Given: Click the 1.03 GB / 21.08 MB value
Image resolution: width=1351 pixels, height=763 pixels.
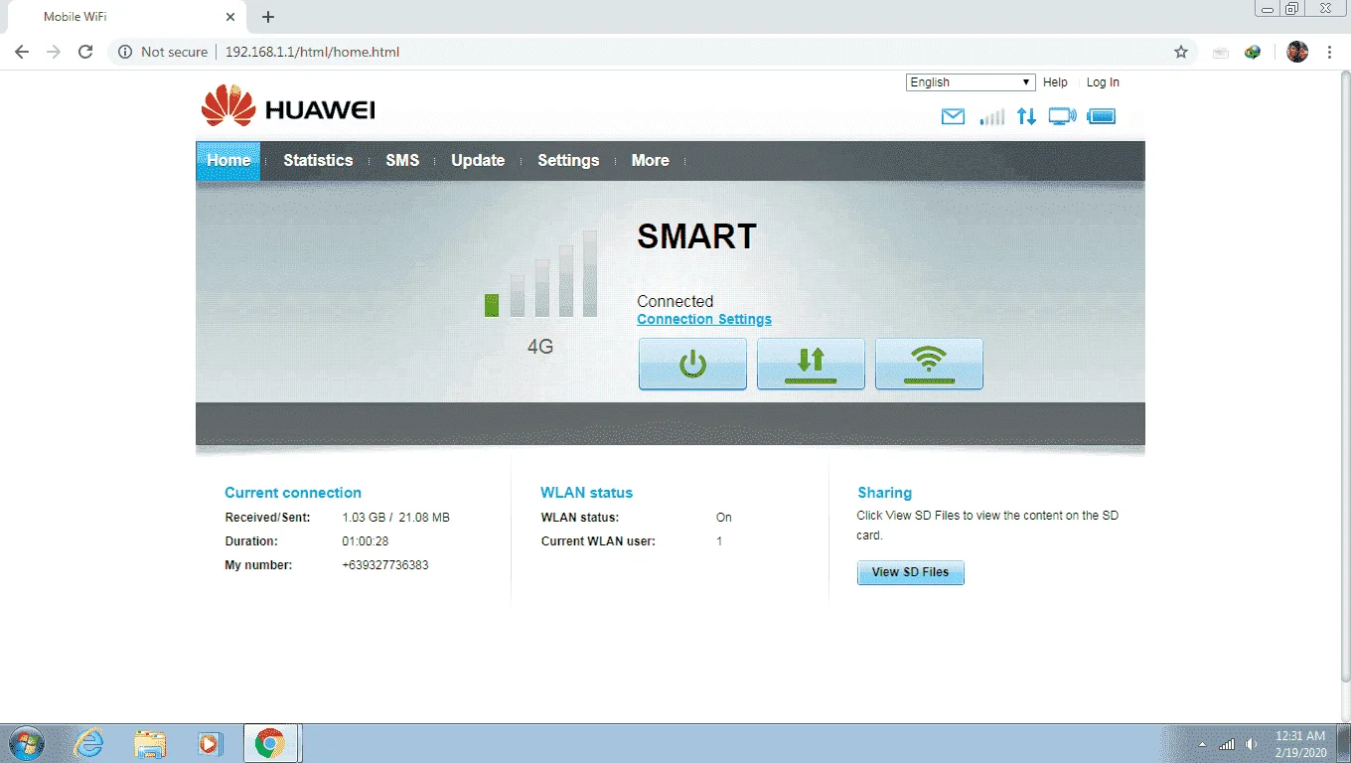Looking at the screenshot, I should click(395, 518).
